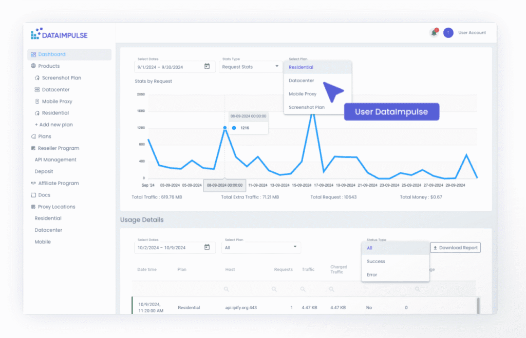The image size is (526, 338).
Task: Click the Reseller Program icon
Action: pos(33,148)
